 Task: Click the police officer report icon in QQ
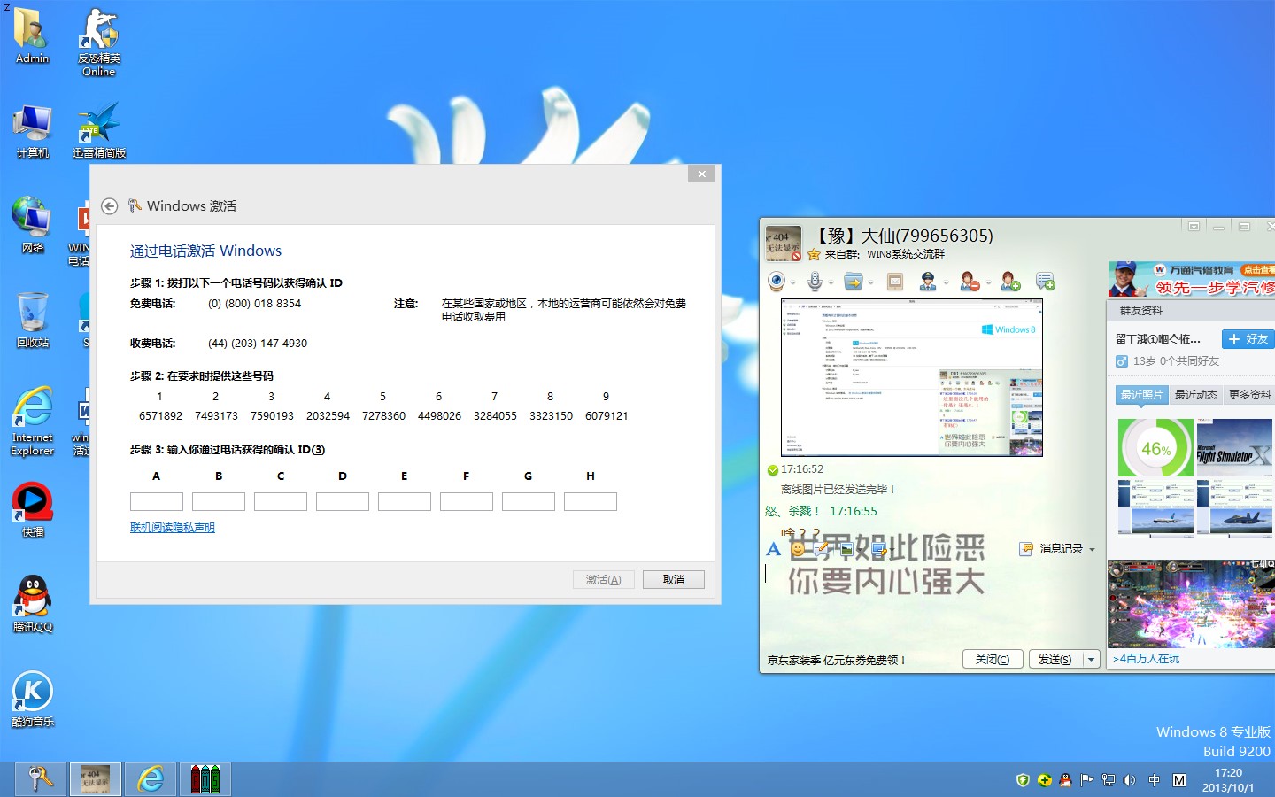tap(928, 282)
